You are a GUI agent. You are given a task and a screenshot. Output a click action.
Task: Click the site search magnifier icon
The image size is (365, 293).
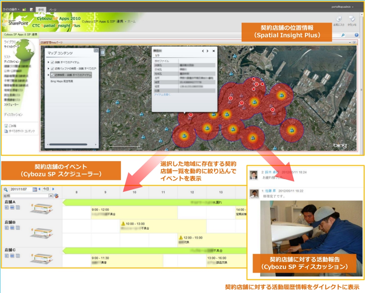(343, 35)
